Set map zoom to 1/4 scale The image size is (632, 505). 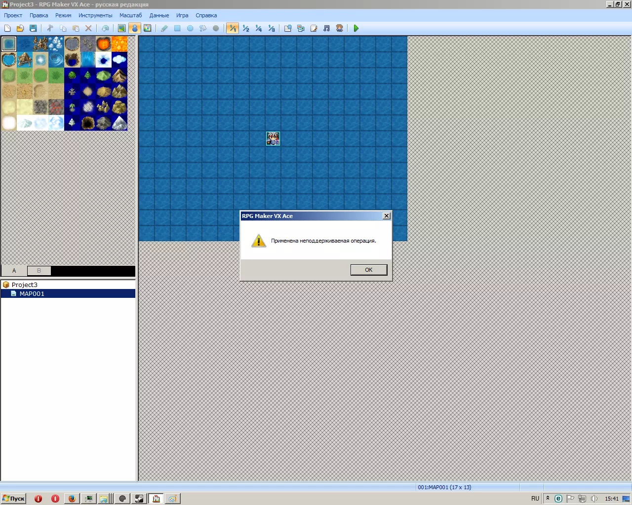click(258, 28)
